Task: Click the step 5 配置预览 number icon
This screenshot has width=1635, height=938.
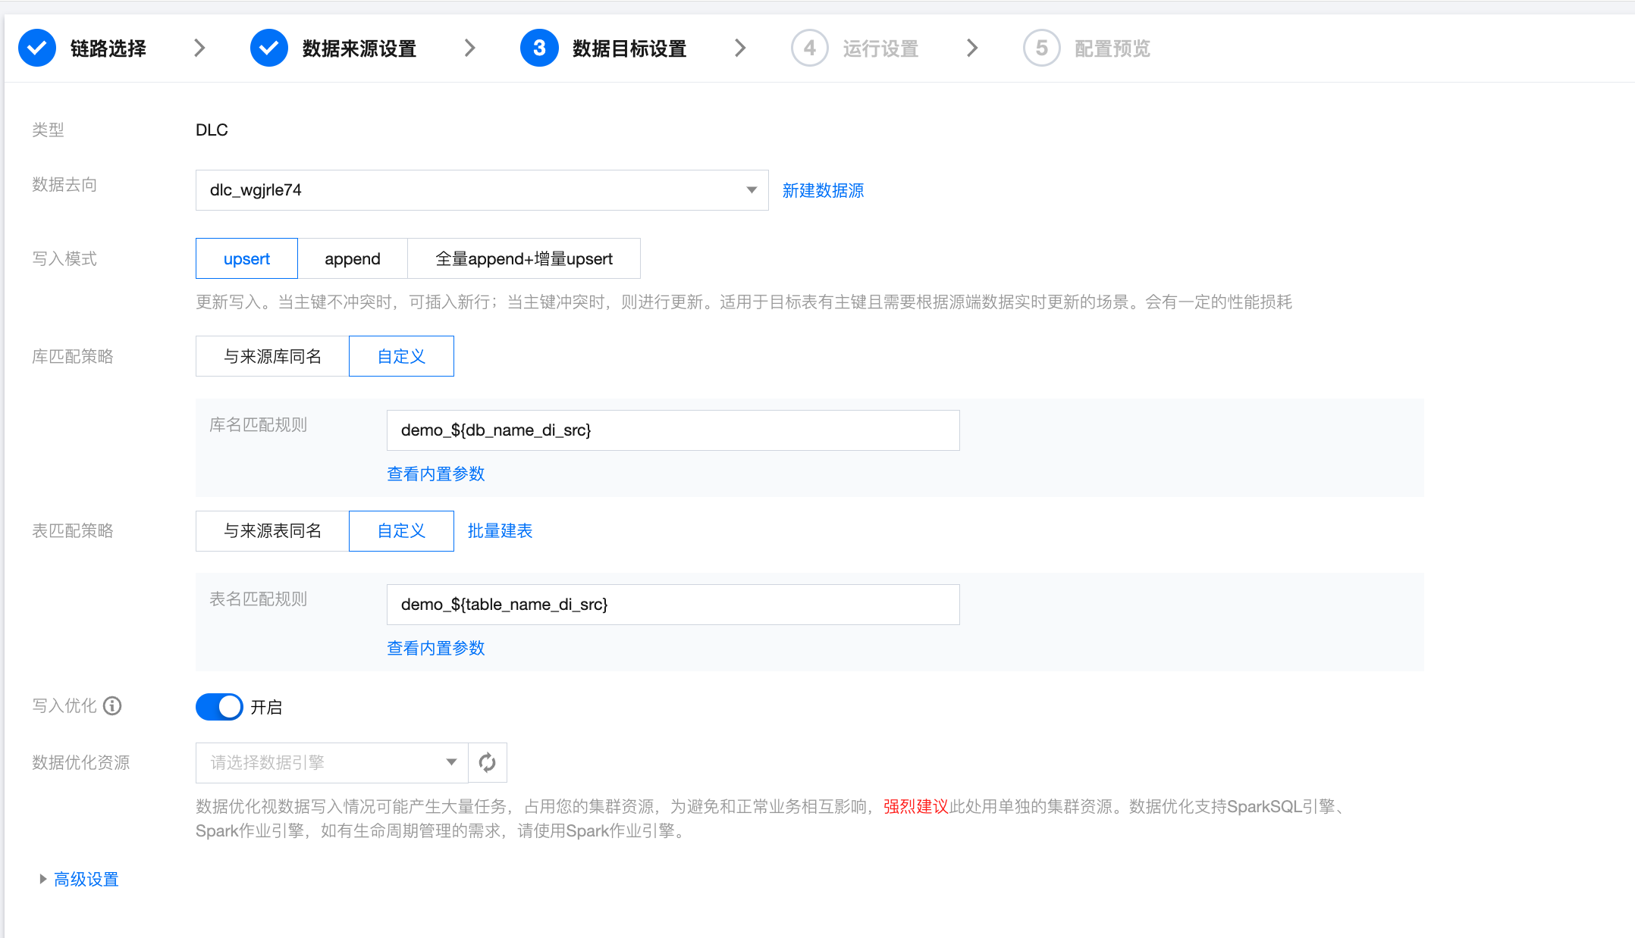Action: click(1041, 48)
